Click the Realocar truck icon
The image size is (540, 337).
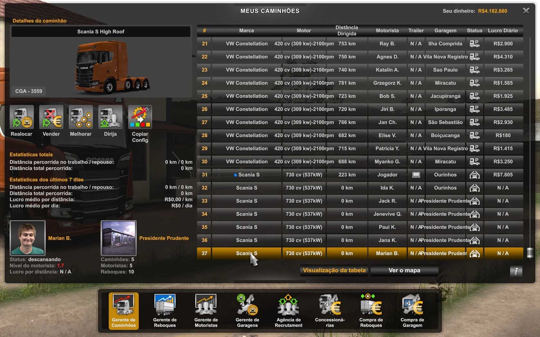pos(22,117)
